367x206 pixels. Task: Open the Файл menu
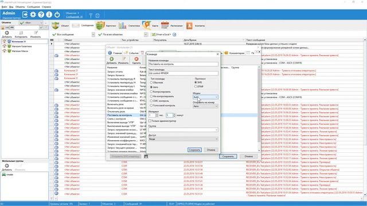tap(4, 7)
